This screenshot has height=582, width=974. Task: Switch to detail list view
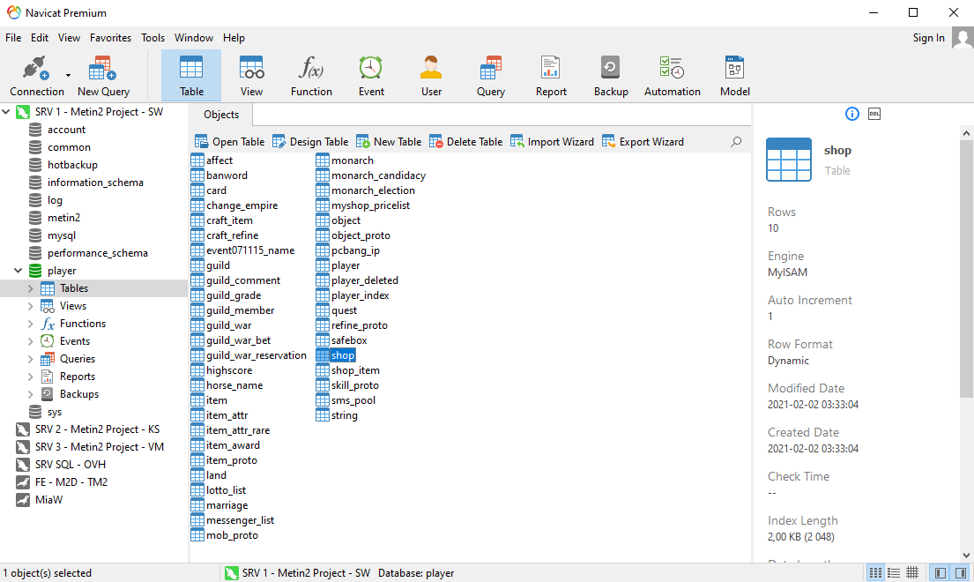click(894, 573)
